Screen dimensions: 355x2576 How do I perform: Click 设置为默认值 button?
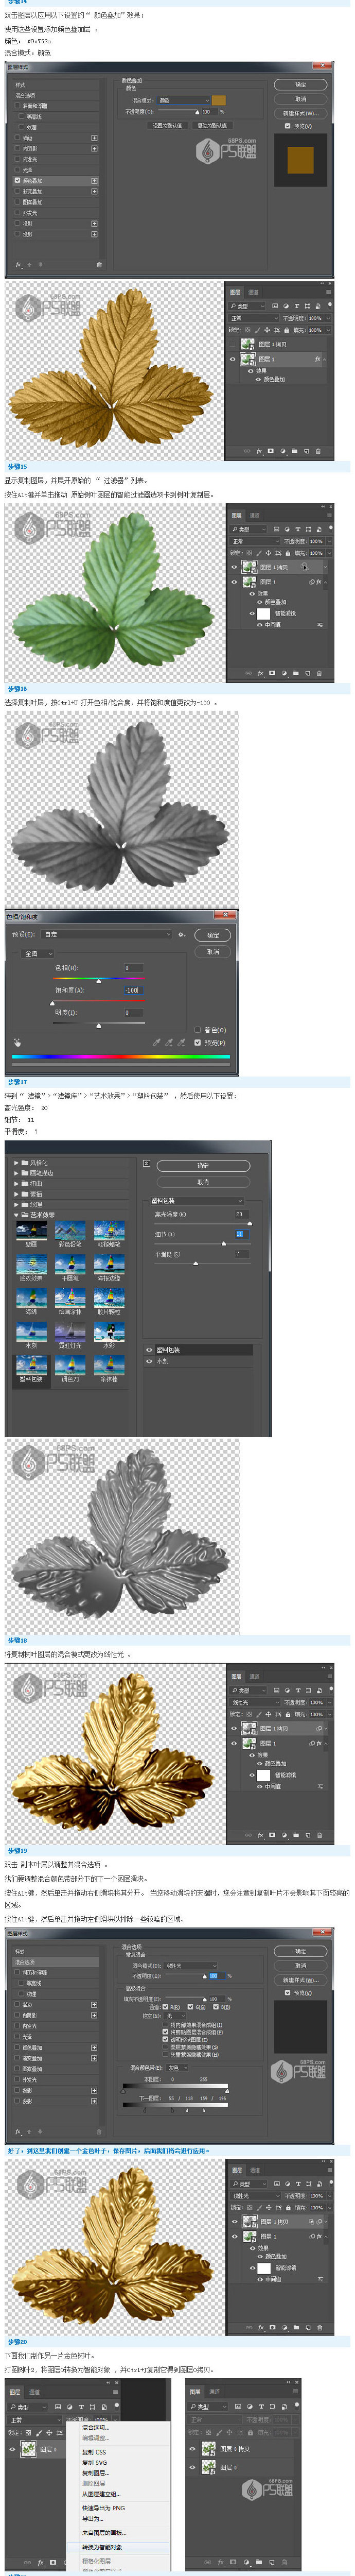point(166,126)
